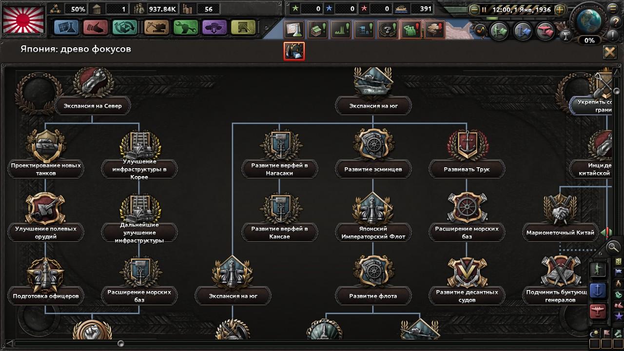Click the 'Подготовка офицеров' focus button
The image size is (624, 351).
point(46,296)
